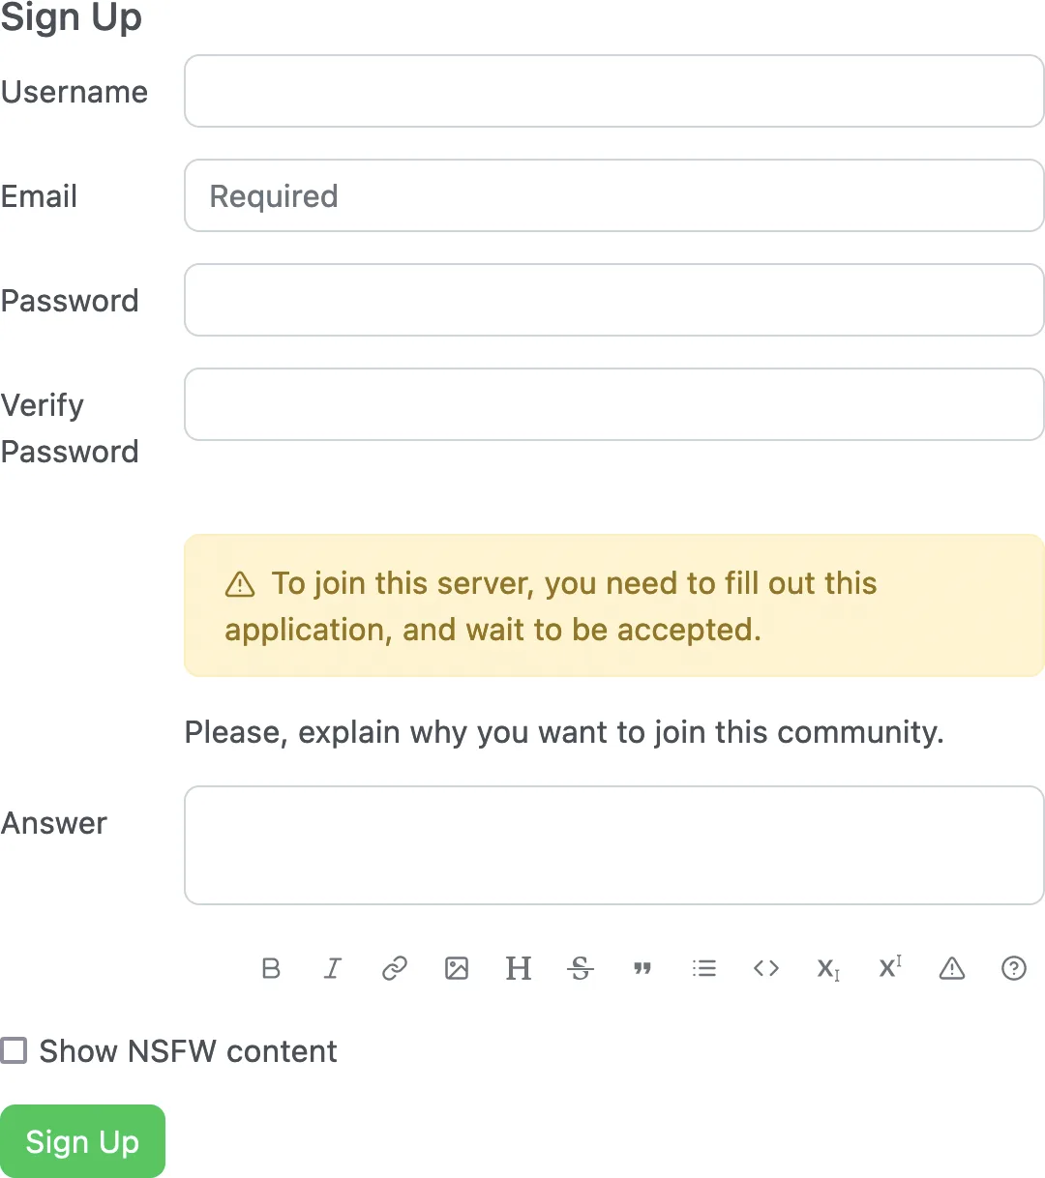Open formatting help question mark icon

pyautogui.click(x=1014, y=968)
